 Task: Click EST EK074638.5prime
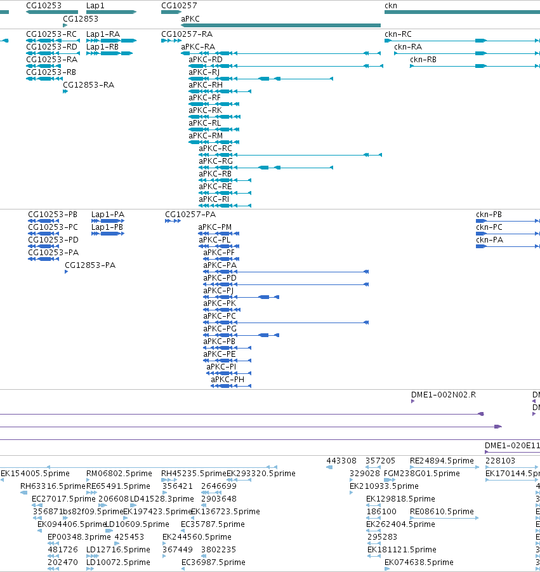point(419,562)
